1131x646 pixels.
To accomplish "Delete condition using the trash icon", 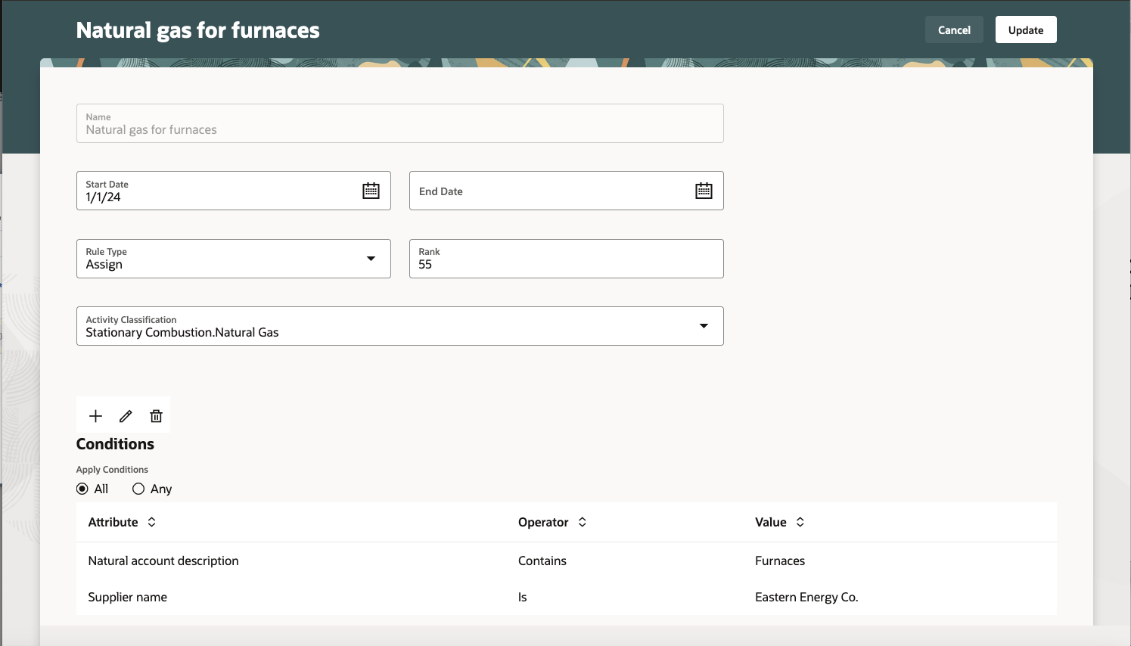I will 156,416.
